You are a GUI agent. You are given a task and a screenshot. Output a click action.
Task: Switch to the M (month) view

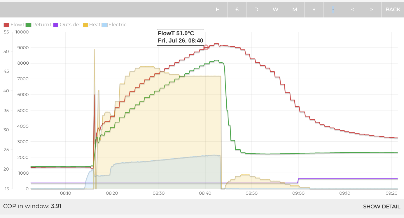(x=295, y=10)
